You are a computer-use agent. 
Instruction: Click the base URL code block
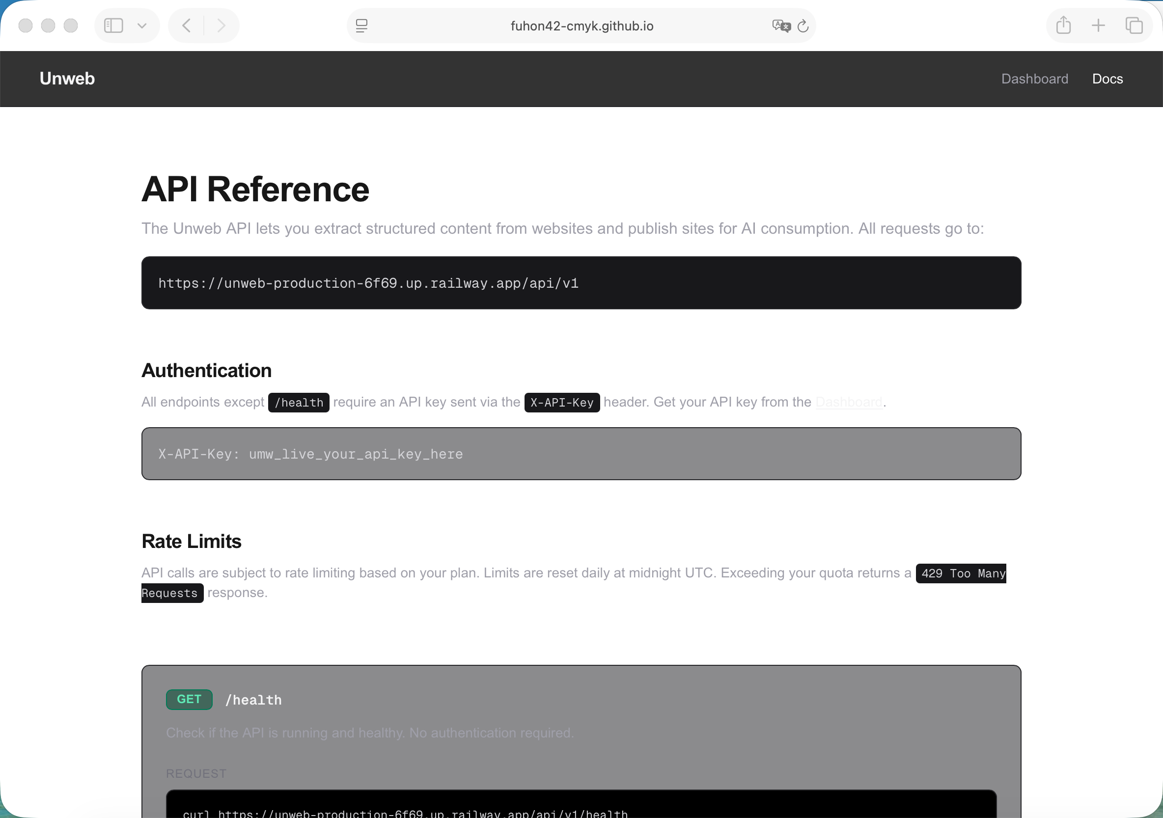(x=581, y=283)
